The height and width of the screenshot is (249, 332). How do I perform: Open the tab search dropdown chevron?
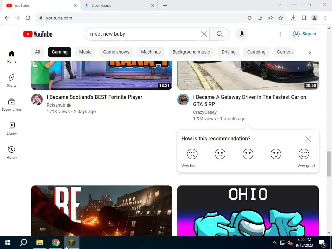[x=280, y=5]
